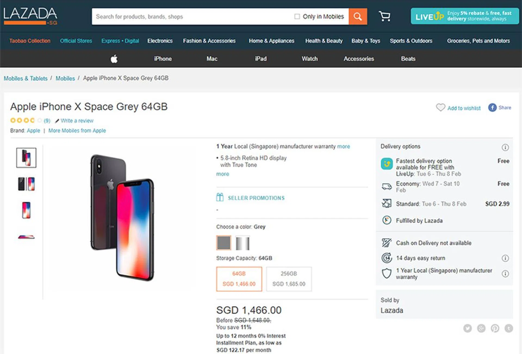Image resolution: width=522 pixels, height=354 pixels.
Task: Choose the silver color swatch
Action: 242,243
